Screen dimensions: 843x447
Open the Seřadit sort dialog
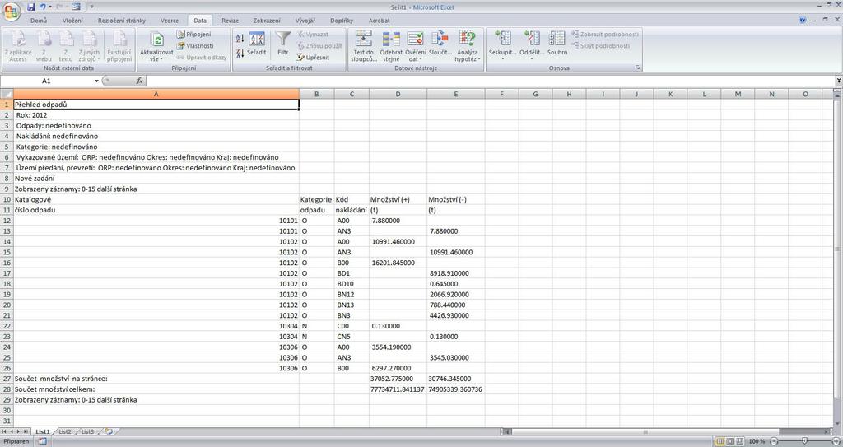257,44
